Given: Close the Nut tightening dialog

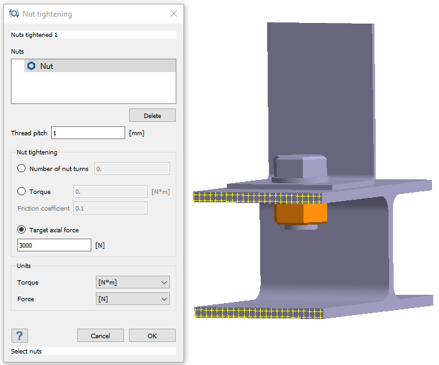Looking at the screenshot, I should [x=174, y=13].
